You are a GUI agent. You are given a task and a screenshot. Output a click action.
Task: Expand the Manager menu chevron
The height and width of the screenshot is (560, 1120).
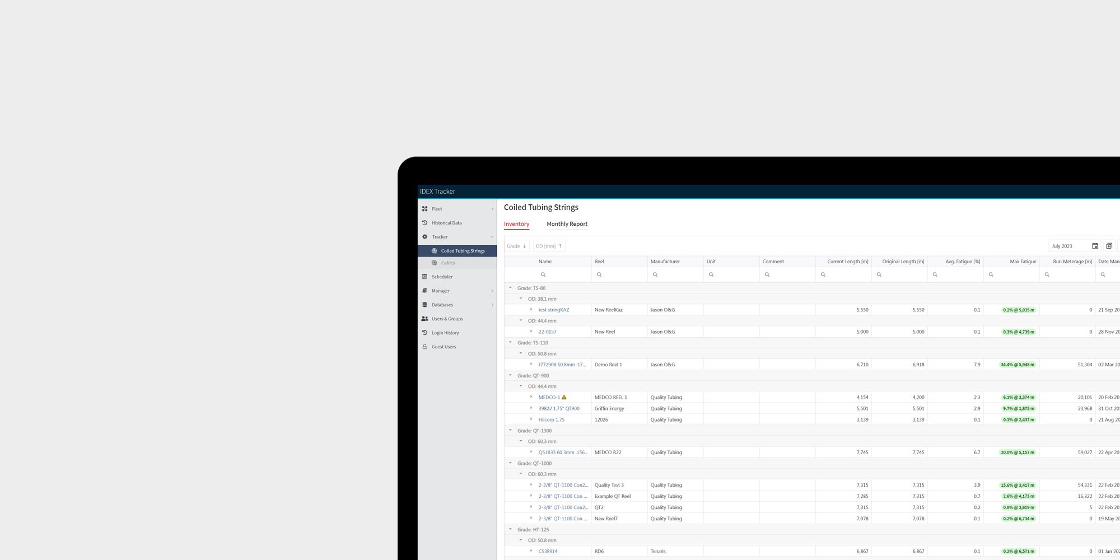[x=492, y=291]
